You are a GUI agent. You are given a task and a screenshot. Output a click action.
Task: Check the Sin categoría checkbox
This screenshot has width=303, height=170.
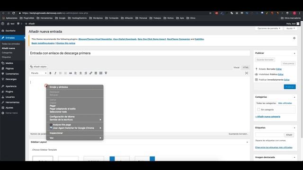pyautogui.click(x=258, y=110)
